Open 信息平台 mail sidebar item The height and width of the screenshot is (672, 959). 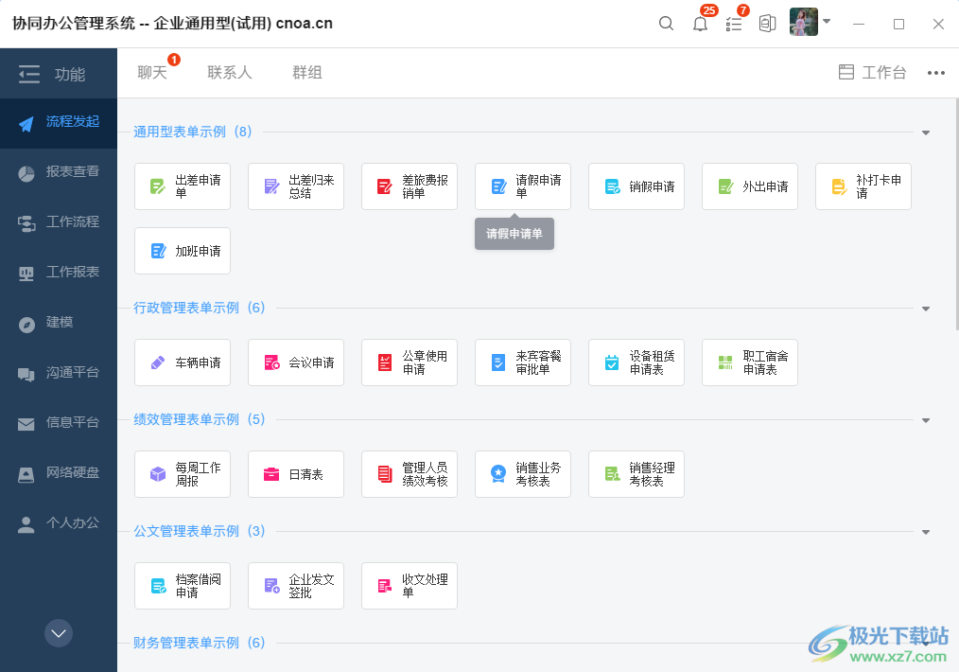click(59, 424)
